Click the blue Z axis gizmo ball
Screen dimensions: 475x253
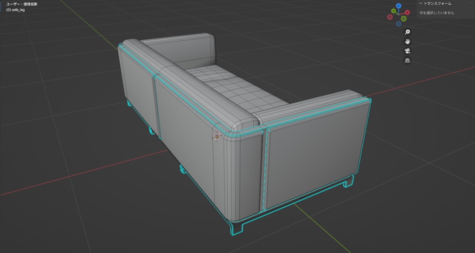tap(398, 6)
